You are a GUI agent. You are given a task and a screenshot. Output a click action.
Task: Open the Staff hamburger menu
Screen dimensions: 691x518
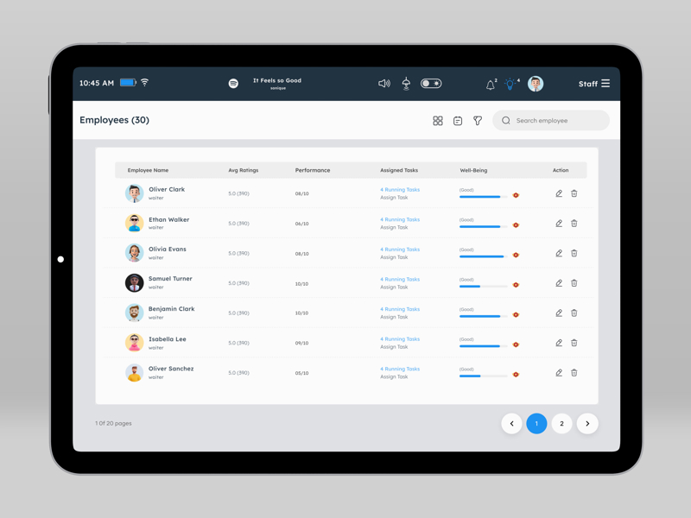pos(605,84)
